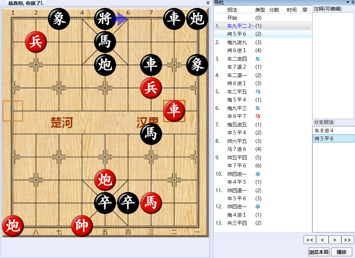This screenshot has width=355, height=258.
Task: Select the red 帅 general on the board
Action: point(82,225)
